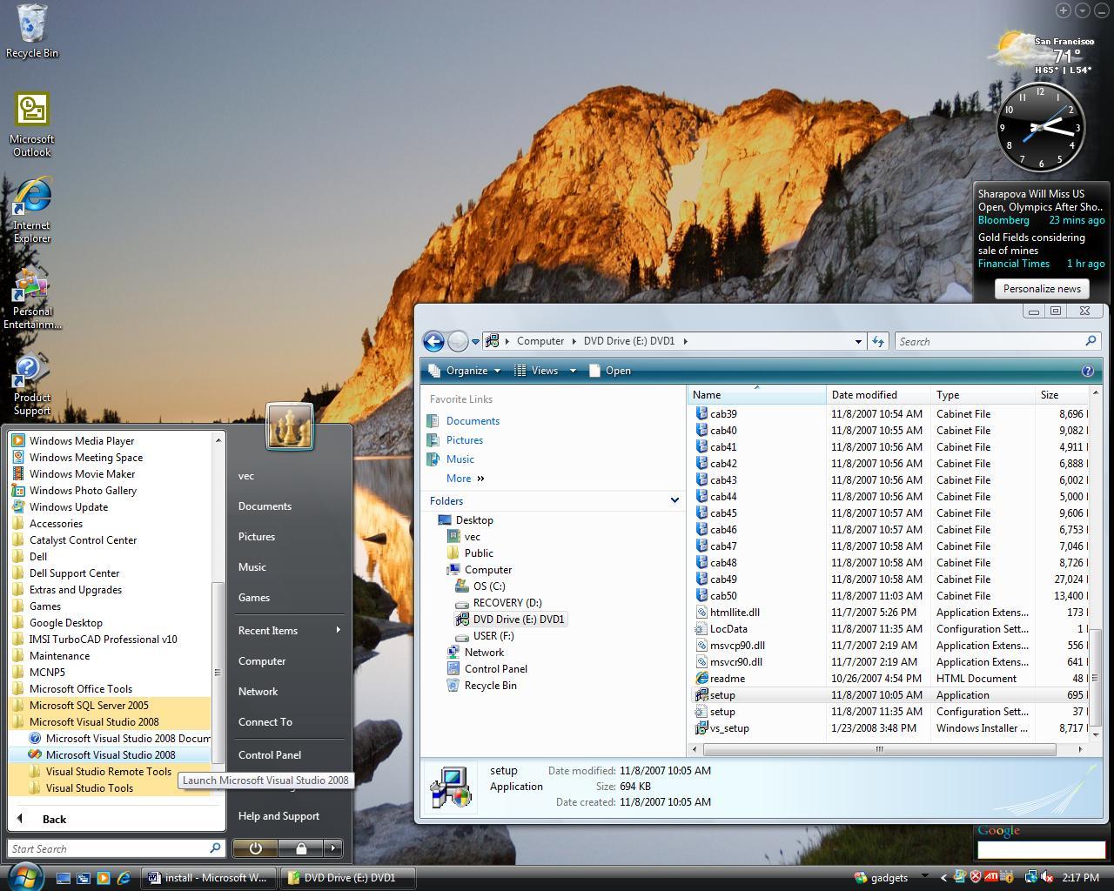Click the Start Search input field
This screenshot has height=891, width=1114.
(109, 848)
